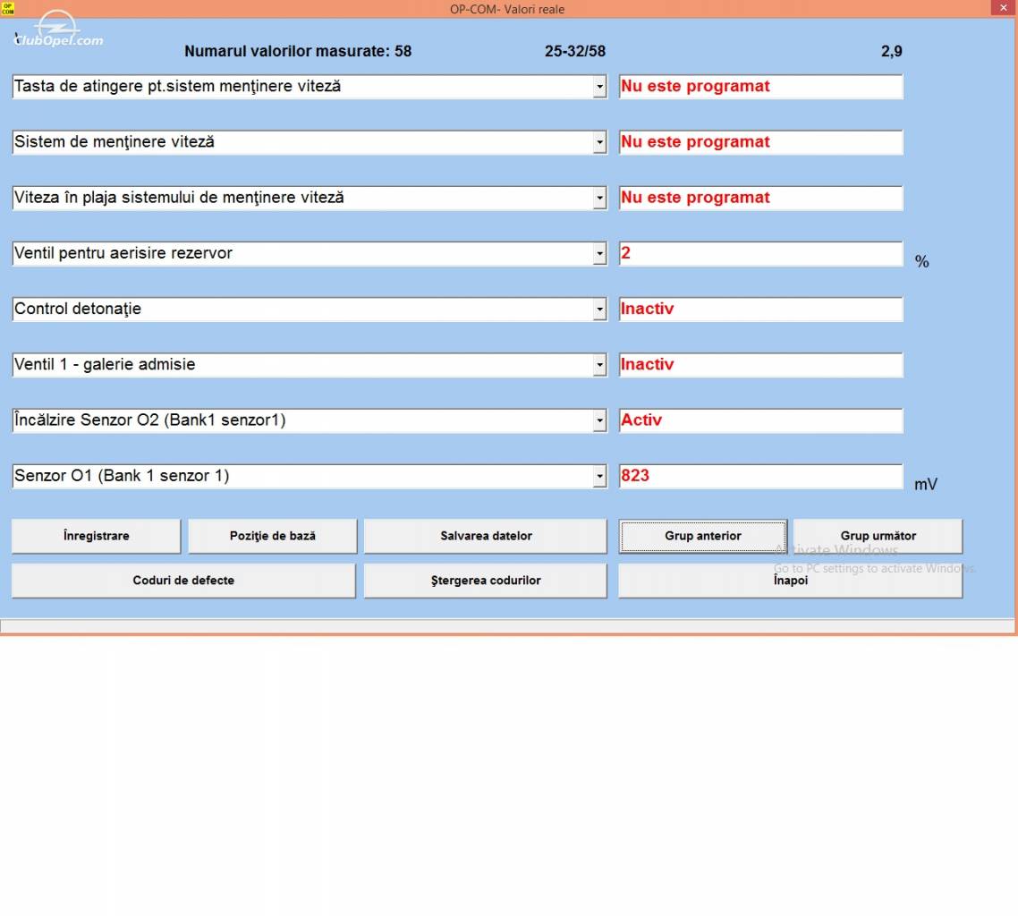Go to next group with Grup următor
This screenshot has height=916, width=1018.
tap(878, 536)
